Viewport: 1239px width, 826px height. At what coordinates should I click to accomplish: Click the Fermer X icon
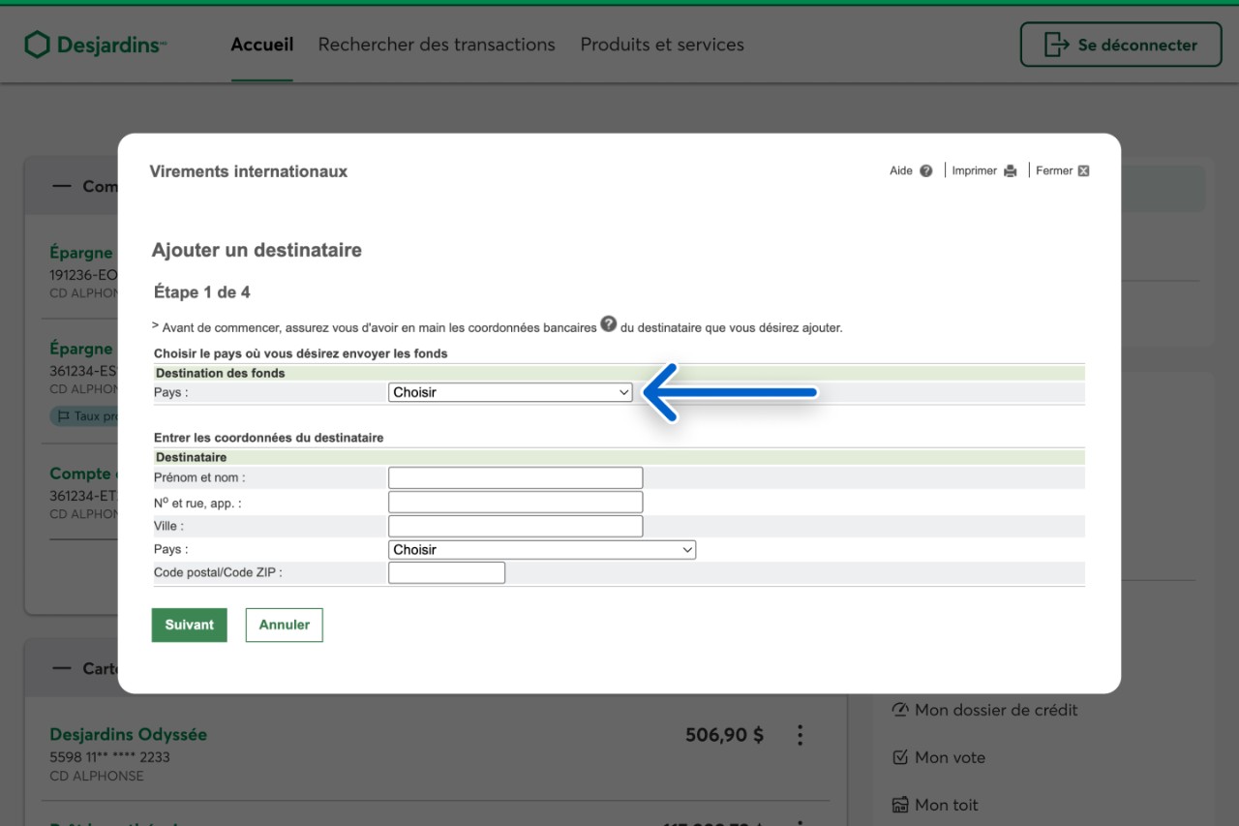tap(1083, 171)
